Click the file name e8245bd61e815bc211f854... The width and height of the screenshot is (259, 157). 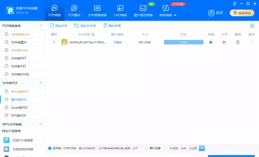pyautogui.click(x=88, y=42)
